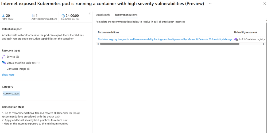The height and width of the screenshot is (133, 267).
Task: Expand resource types with Show more
Action: 8,75
